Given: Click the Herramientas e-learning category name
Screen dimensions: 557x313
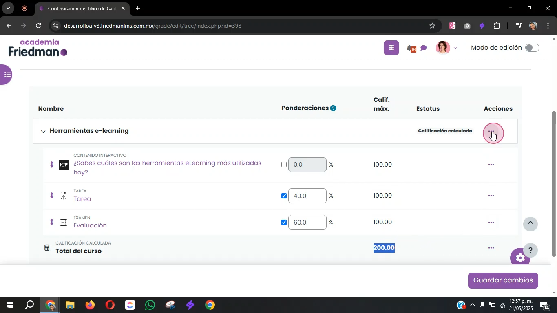Looking at the screenshot, I should (89, 131).
